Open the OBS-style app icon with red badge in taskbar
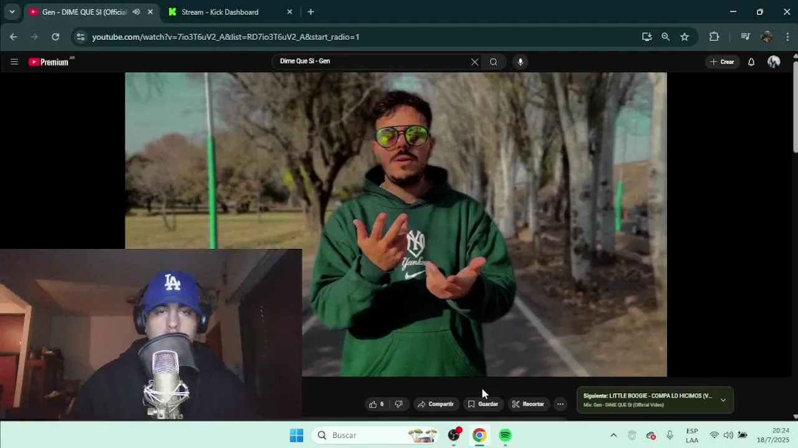 pos(454,435)
